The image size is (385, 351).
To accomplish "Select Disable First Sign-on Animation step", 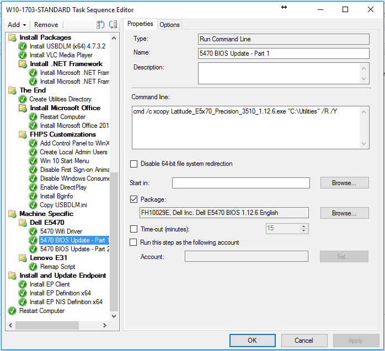I will coord(74,170).
